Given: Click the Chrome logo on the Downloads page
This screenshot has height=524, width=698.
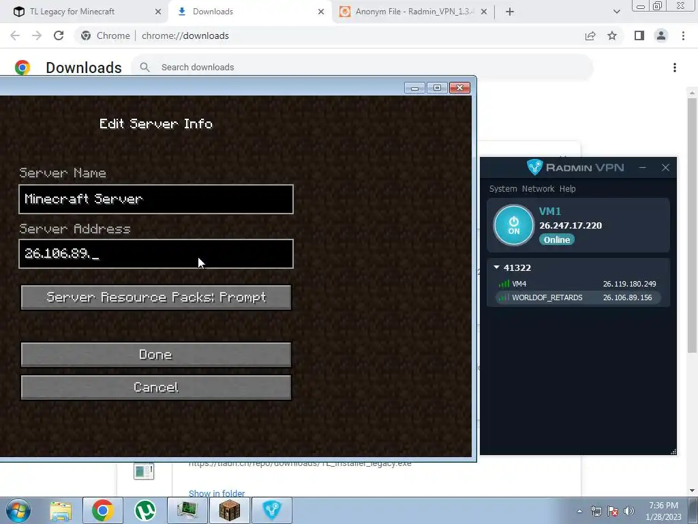Looking at the screenshot, I should click(x=22, y=68).
